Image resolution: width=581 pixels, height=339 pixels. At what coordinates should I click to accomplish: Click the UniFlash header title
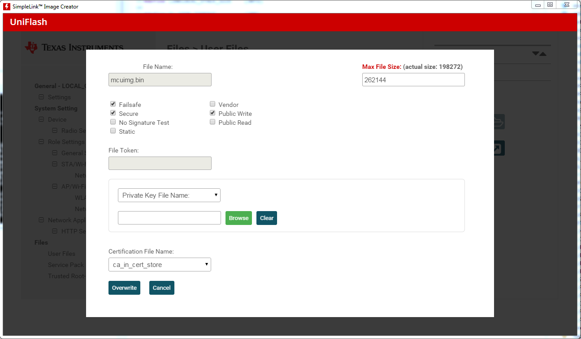point(28,22)
